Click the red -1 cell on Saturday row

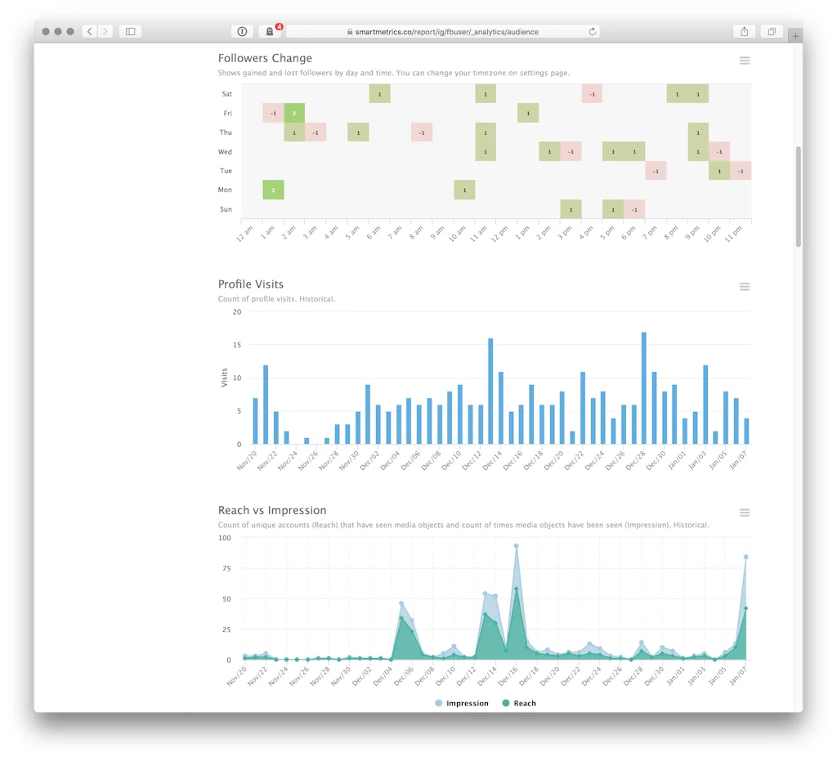click(x=591, y=94)
